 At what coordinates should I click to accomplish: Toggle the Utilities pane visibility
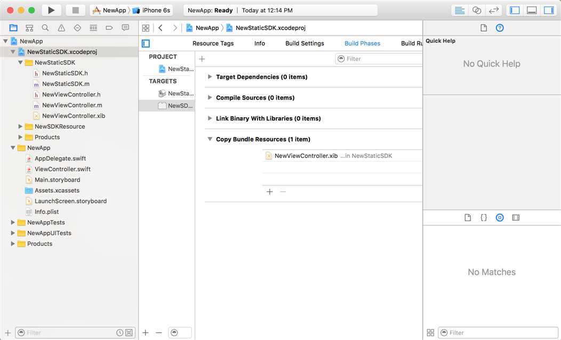point(549,10)
